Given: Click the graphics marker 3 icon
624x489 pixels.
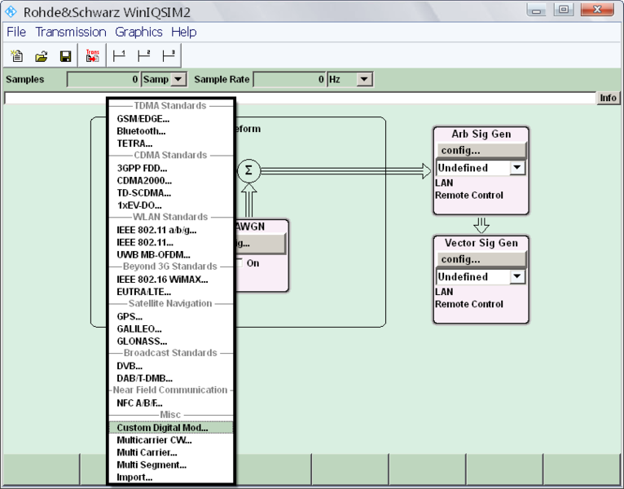Looking at the screenshot, I should [168, 56].
